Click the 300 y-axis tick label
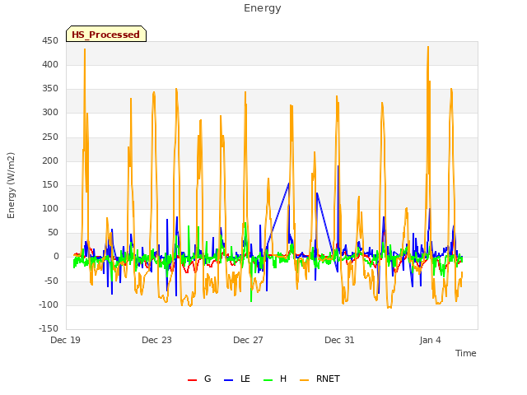 pos(50,113)
